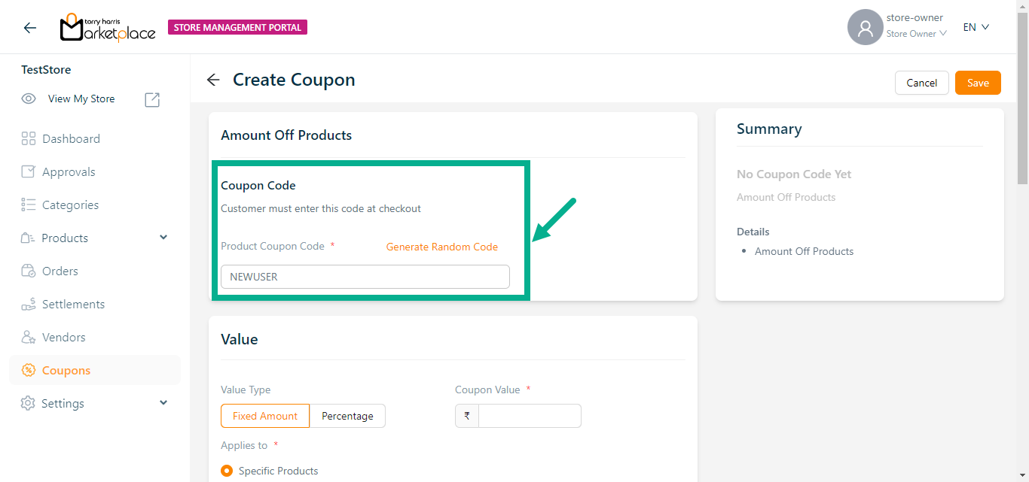Open the Coupons menu item
1029x482 pixels.
66,370
